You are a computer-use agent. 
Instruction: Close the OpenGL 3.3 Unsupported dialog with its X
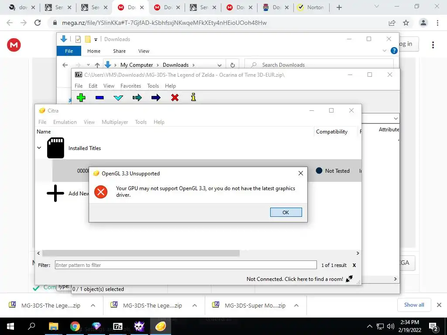pyautogui.click(x=300, y=173)
